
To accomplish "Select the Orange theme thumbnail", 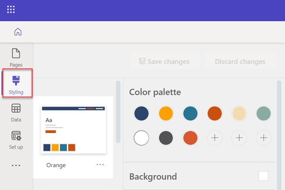I will click(74, 130).
